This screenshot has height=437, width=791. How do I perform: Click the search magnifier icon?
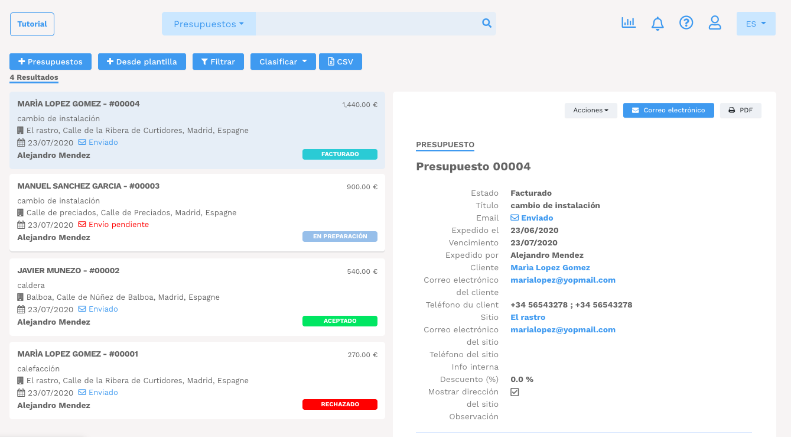pyautogui.click(x=486, y=23)
